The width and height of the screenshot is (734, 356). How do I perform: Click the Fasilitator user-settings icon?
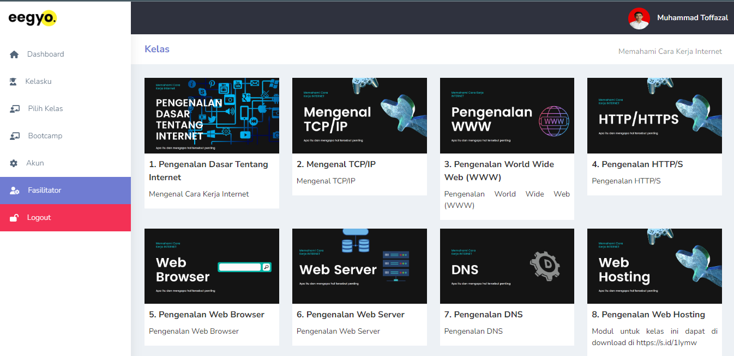pyautogui.click(x=15, y=191)
